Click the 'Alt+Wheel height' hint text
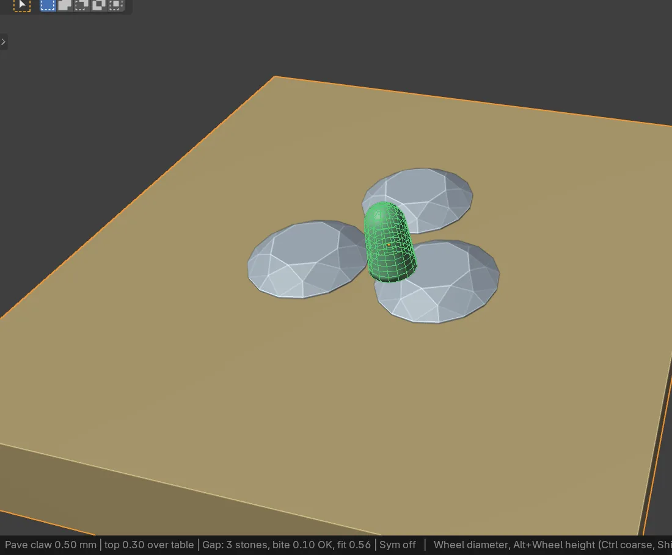The height and width of the screenshot is (555, 672). [553, 545]
